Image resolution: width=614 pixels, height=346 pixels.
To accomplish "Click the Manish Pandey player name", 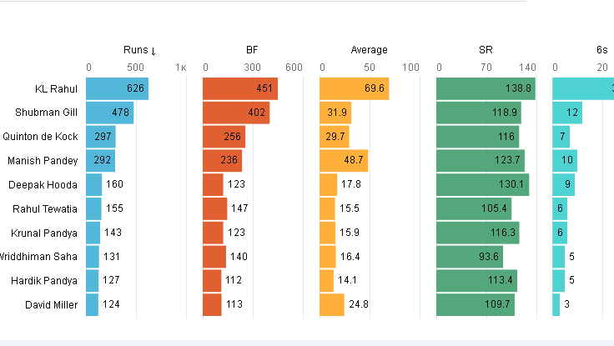I will [x=43, y=161].
